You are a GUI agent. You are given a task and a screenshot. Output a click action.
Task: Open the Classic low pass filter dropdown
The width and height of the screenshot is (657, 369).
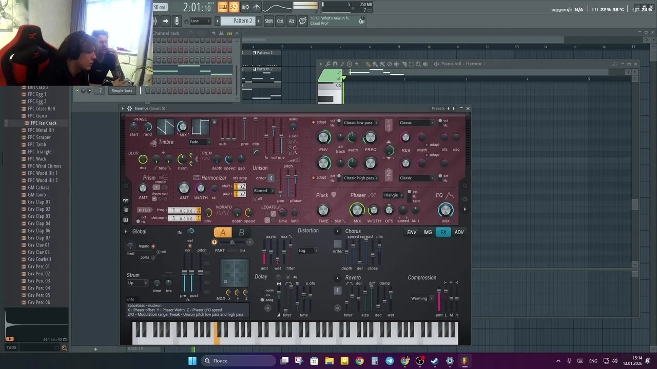click(361, 122)
